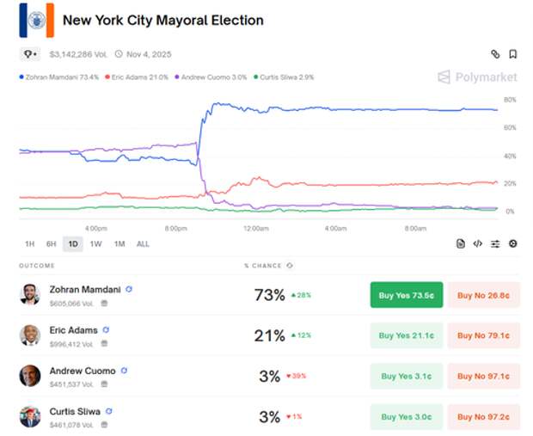Screen dimensions: 533x436
Task: Click the embed code icon
Action: coord(478,243)
